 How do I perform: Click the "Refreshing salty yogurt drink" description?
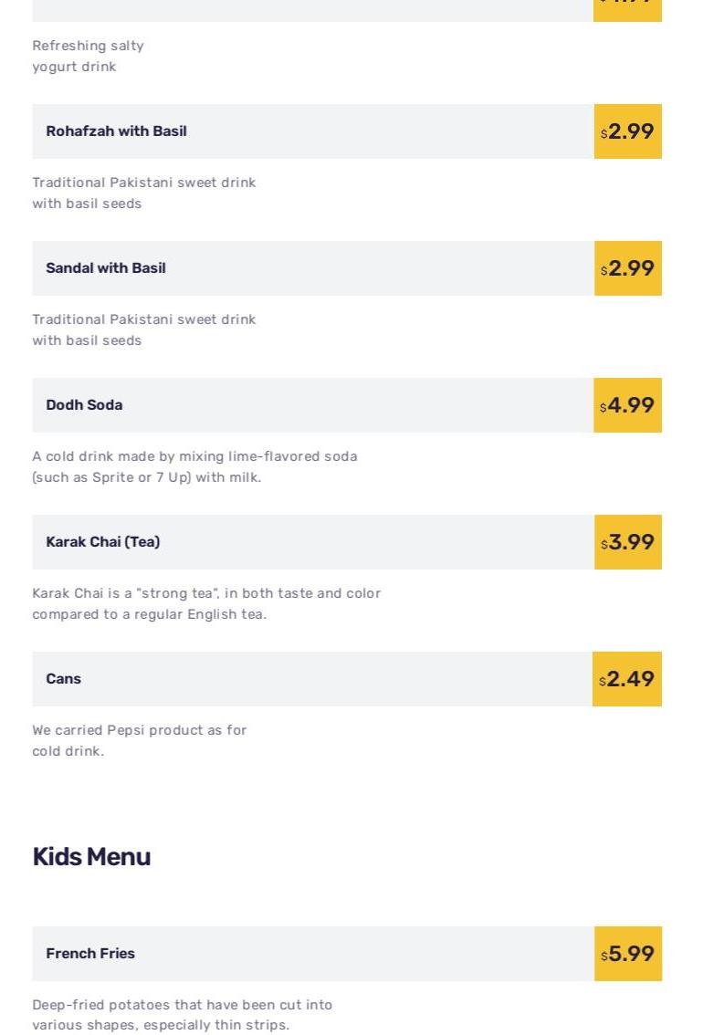pyautogui.click(x=88, y=57)
